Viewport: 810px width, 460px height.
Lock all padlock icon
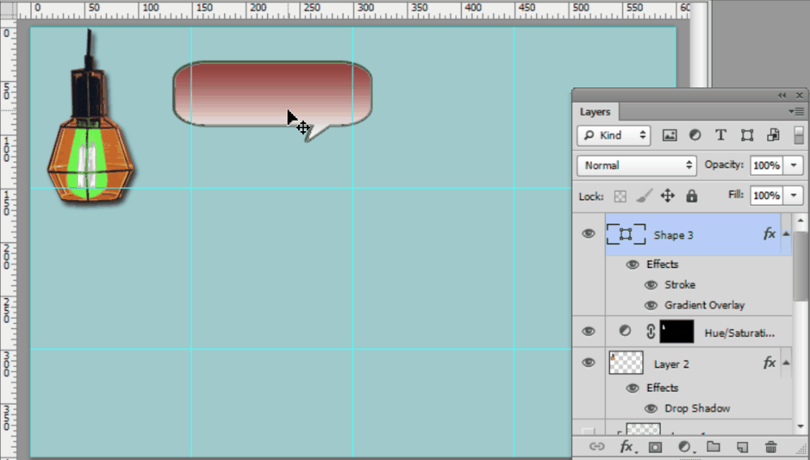tap(692, 196)
